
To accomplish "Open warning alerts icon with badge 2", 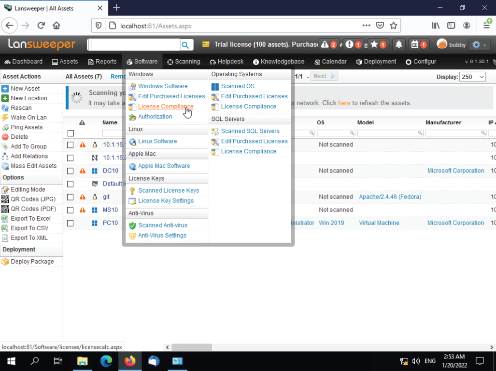I will click(x=329, y=45).
